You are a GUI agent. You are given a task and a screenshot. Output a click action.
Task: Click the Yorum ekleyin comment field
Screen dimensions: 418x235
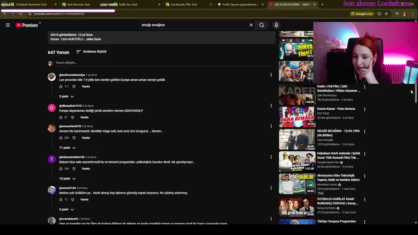click(x=163, y=63)
